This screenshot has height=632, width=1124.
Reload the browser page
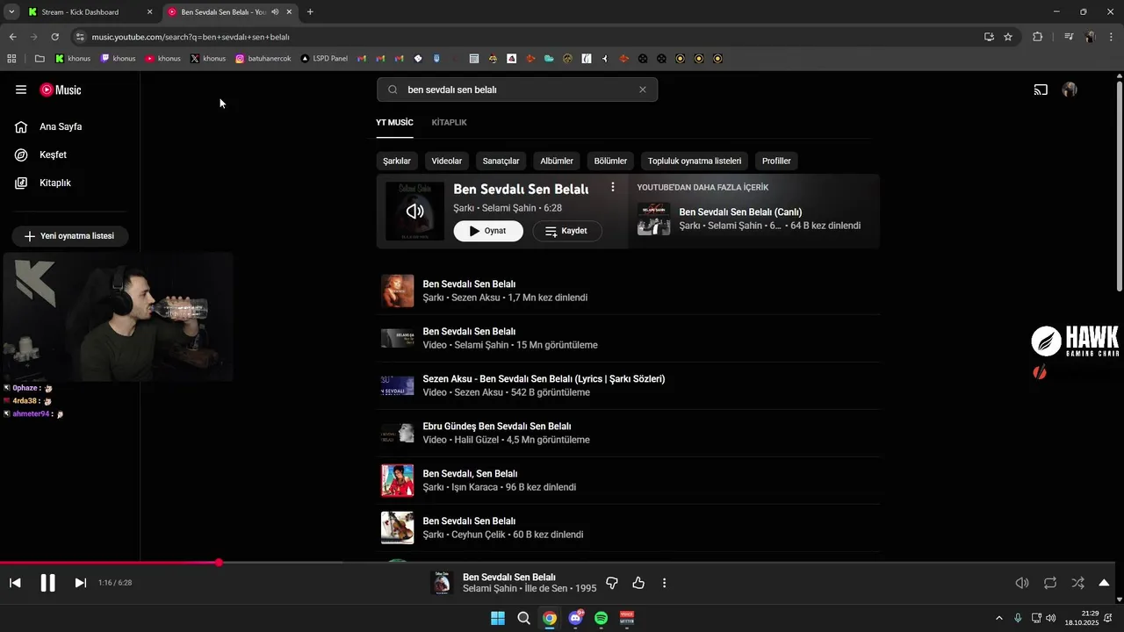click(54, 37)
